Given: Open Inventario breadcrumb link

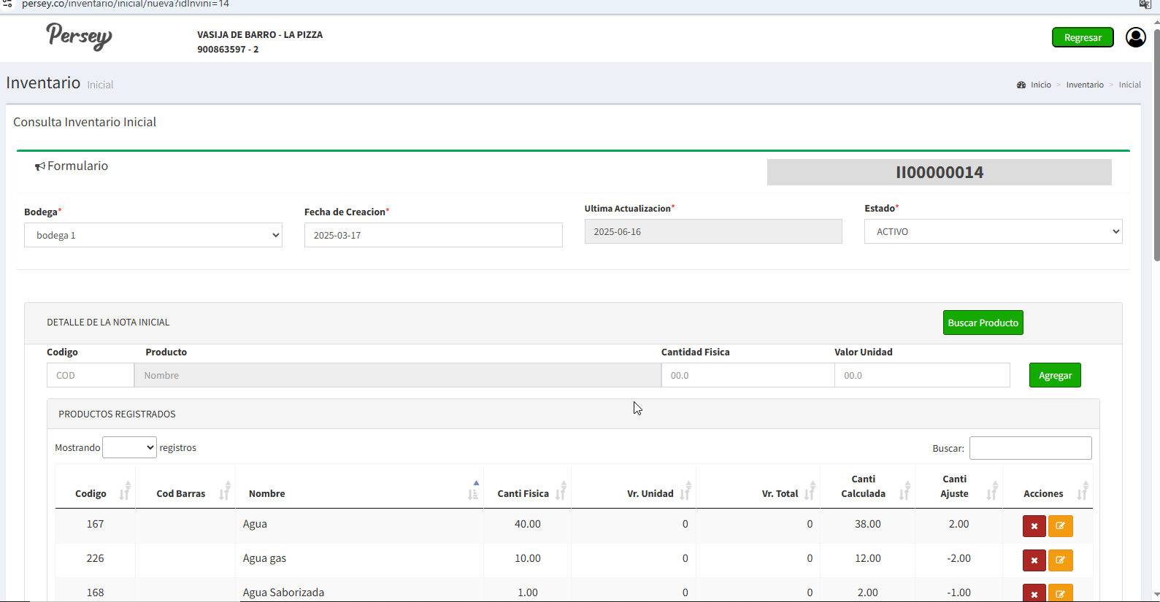Looking at the screenshot, I should (1084, 85).
